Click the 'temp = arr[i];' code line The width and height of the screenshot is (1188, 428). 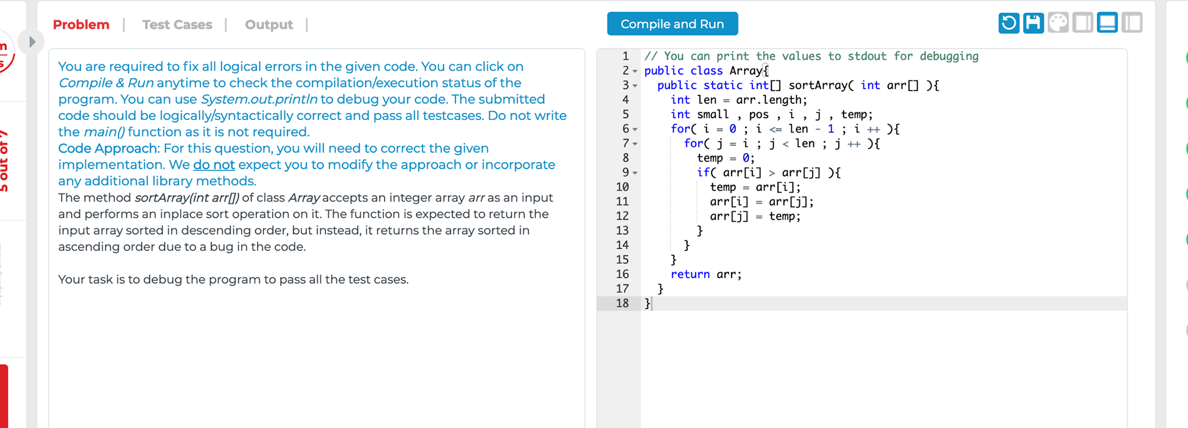[755, 187]
